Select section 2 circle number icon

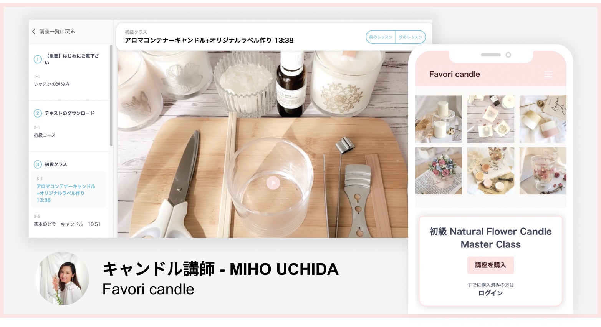pos(38,113)
